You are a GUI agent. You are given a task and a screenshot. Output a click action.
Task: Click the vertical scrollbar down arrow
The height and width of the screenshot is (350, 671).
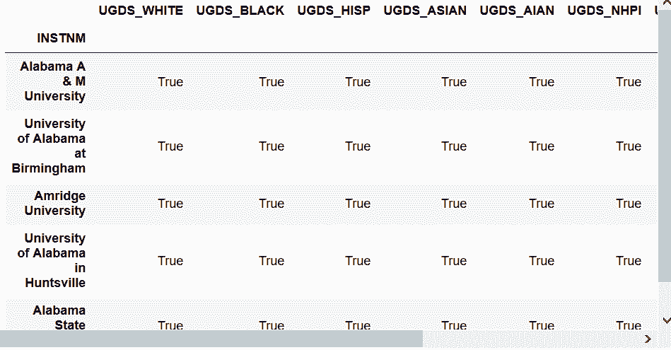[665, 320]
